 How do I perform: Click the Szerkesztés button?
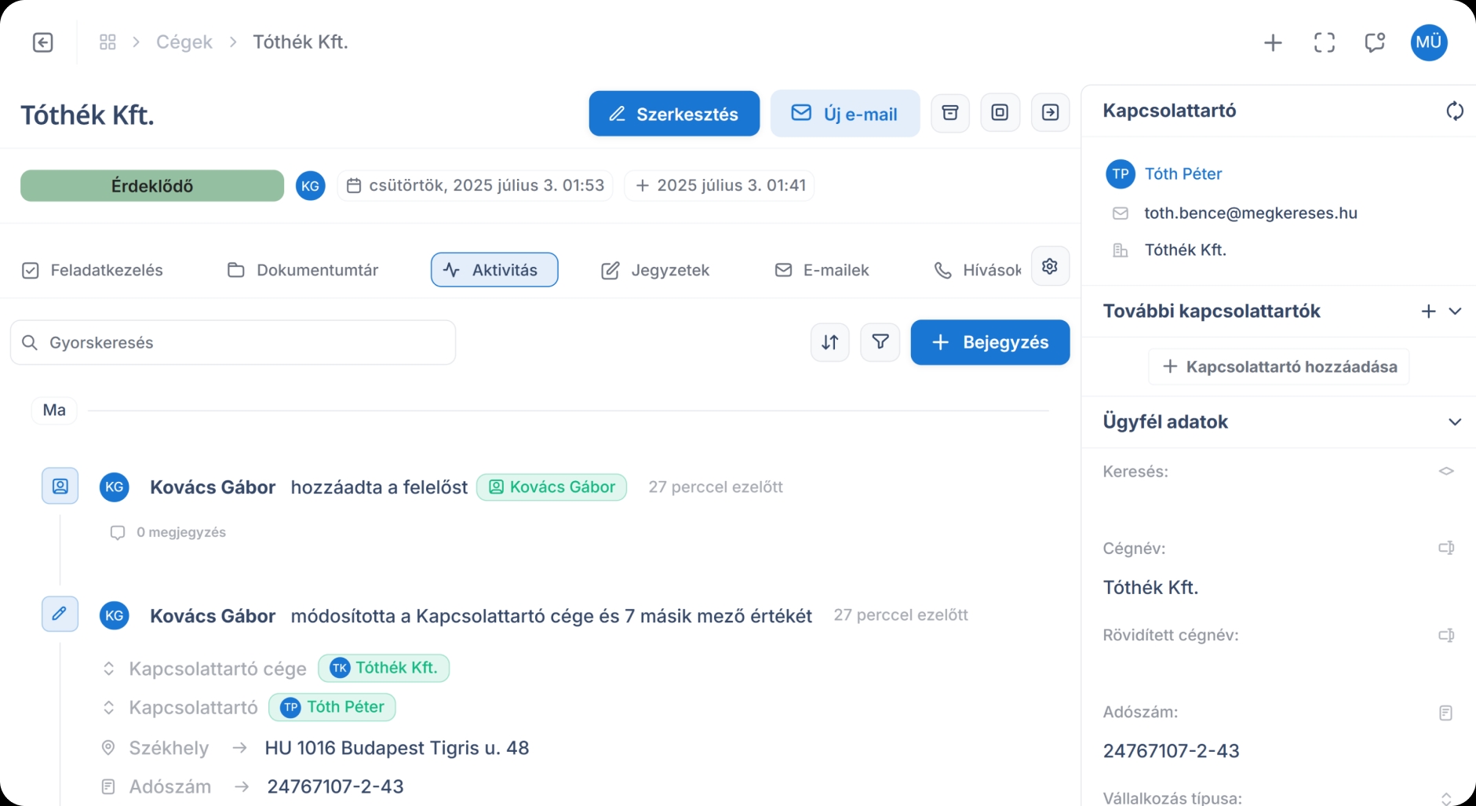674,113
